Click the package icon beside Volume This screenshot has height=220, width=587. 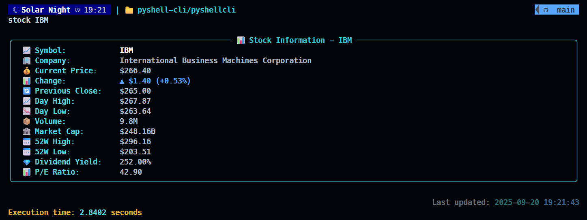click(26, 122)
